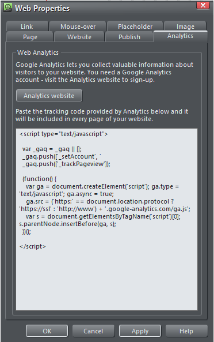This screenshot has height=342, width=214.
Task: Open the Analytics website button
Action: pos(49,96)
